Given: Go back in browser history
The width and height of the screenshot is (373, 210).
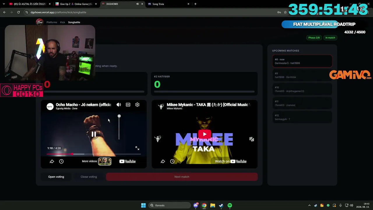Looking at the screenshot, I should (x=4, y=12).
